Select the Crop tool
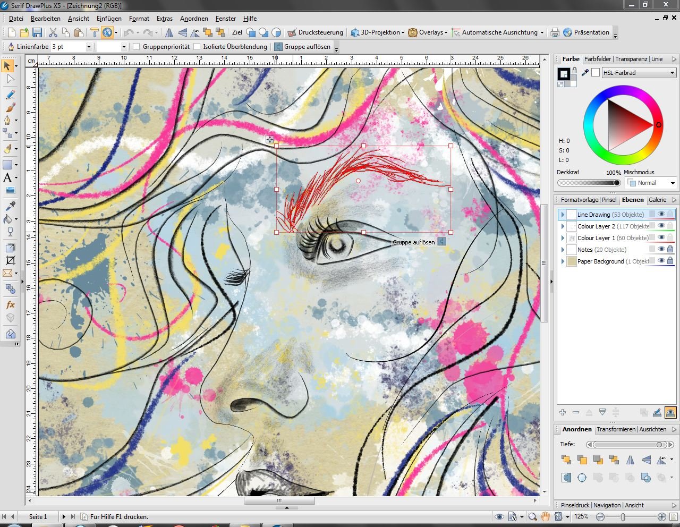Viewport: 680px width, 527px height. [10, 260]
